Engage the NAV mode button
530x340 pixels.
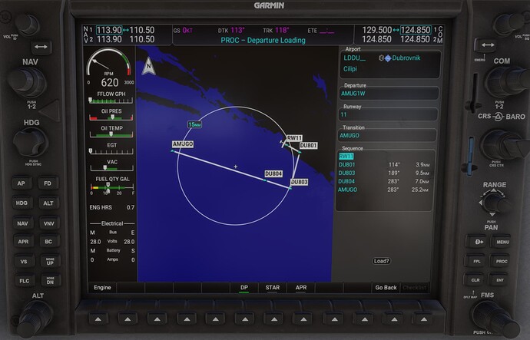click(x=22, y=223)
